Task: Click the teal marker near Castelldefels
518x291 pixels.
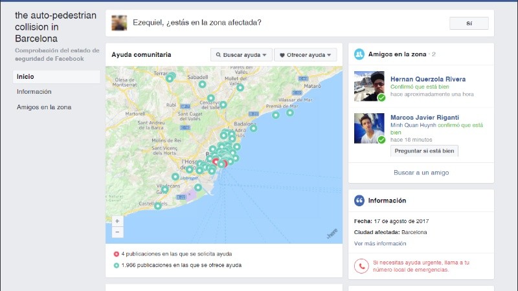Action: click(x=158, y=206)
